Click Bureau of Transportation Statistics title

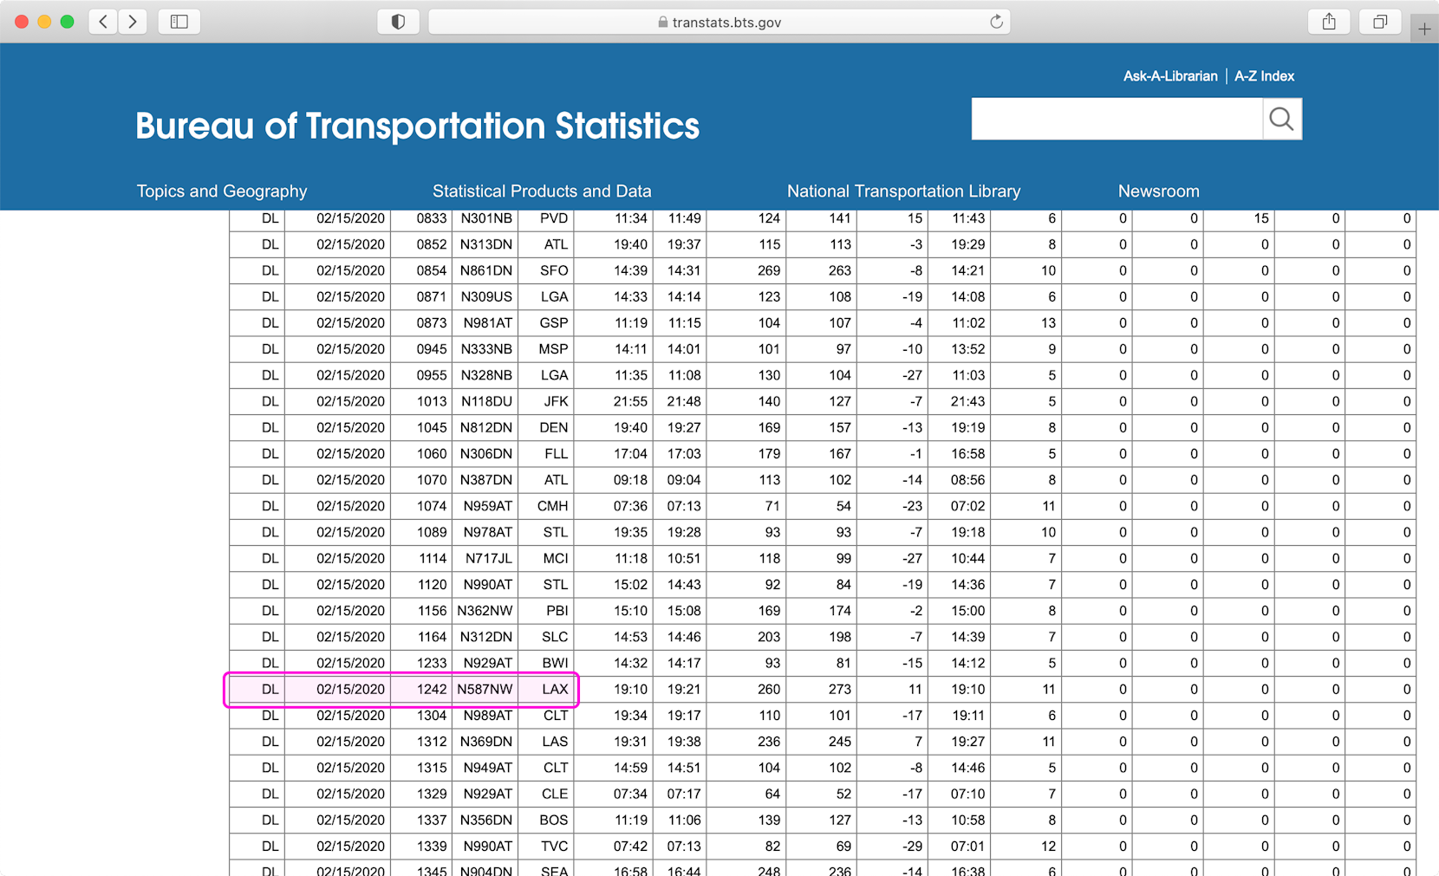click(x=417, y=126)
